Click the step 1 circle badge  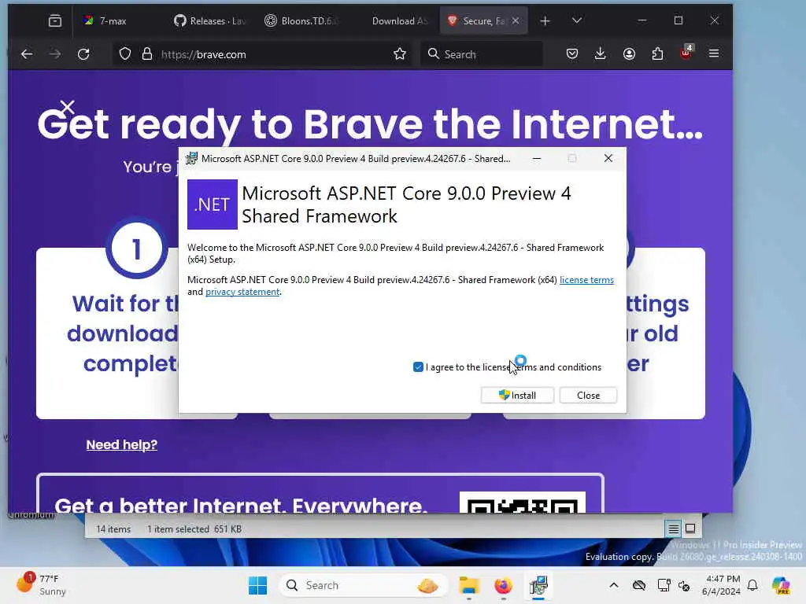(x=137, y=249)
